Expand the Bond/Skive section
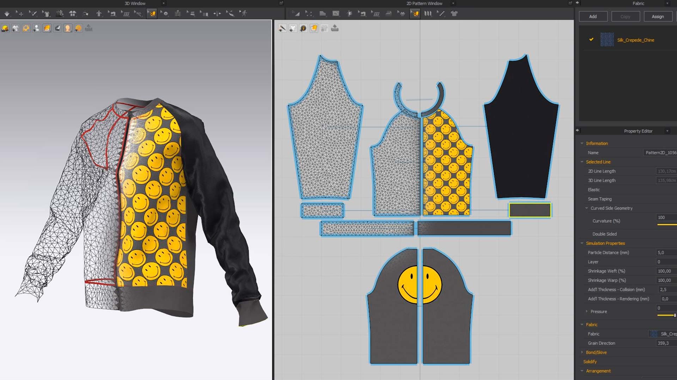677x380 pixels. [x=582, y=352]
